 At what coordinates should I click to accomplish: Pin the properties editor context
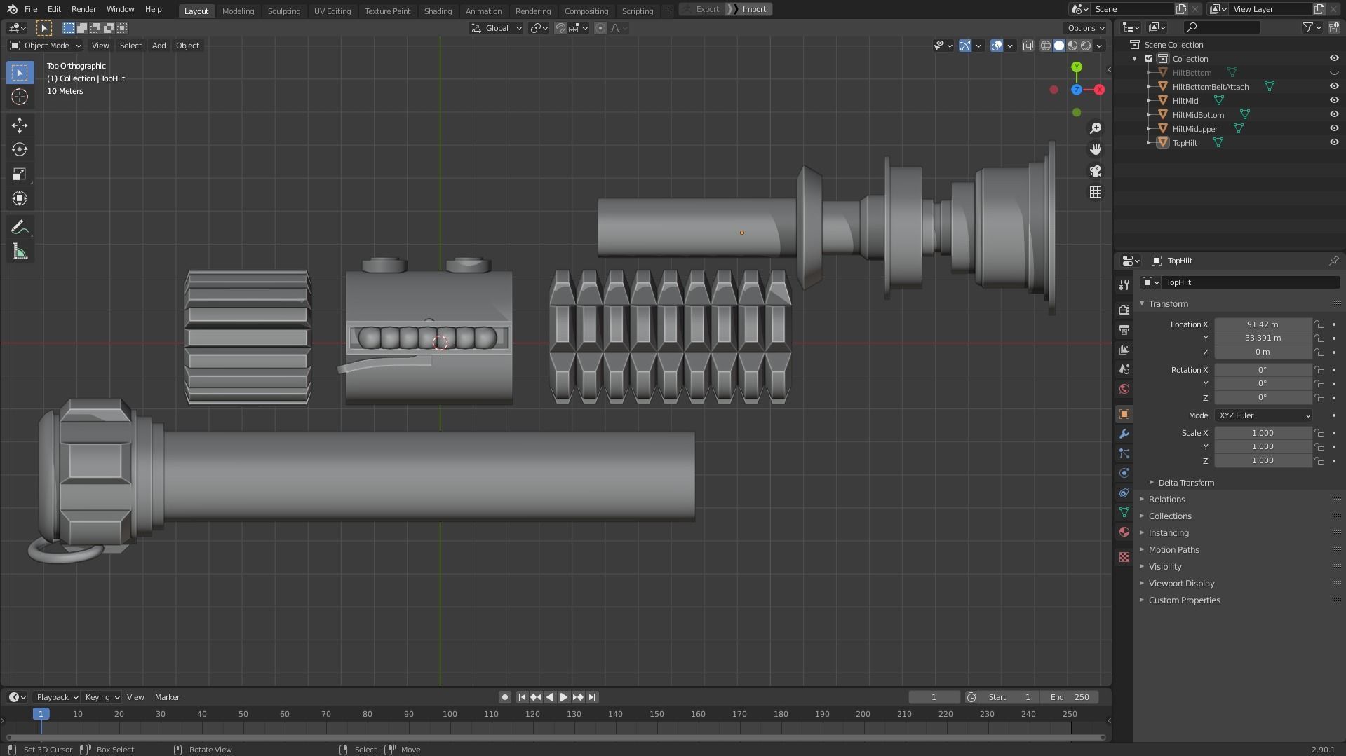point(1333,261)
